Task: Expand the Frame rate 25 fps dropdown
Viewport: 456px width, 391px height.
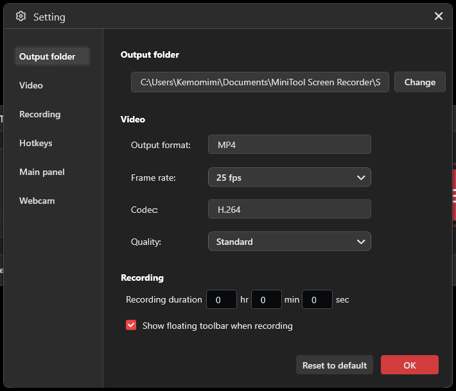Action: (289, 177)
